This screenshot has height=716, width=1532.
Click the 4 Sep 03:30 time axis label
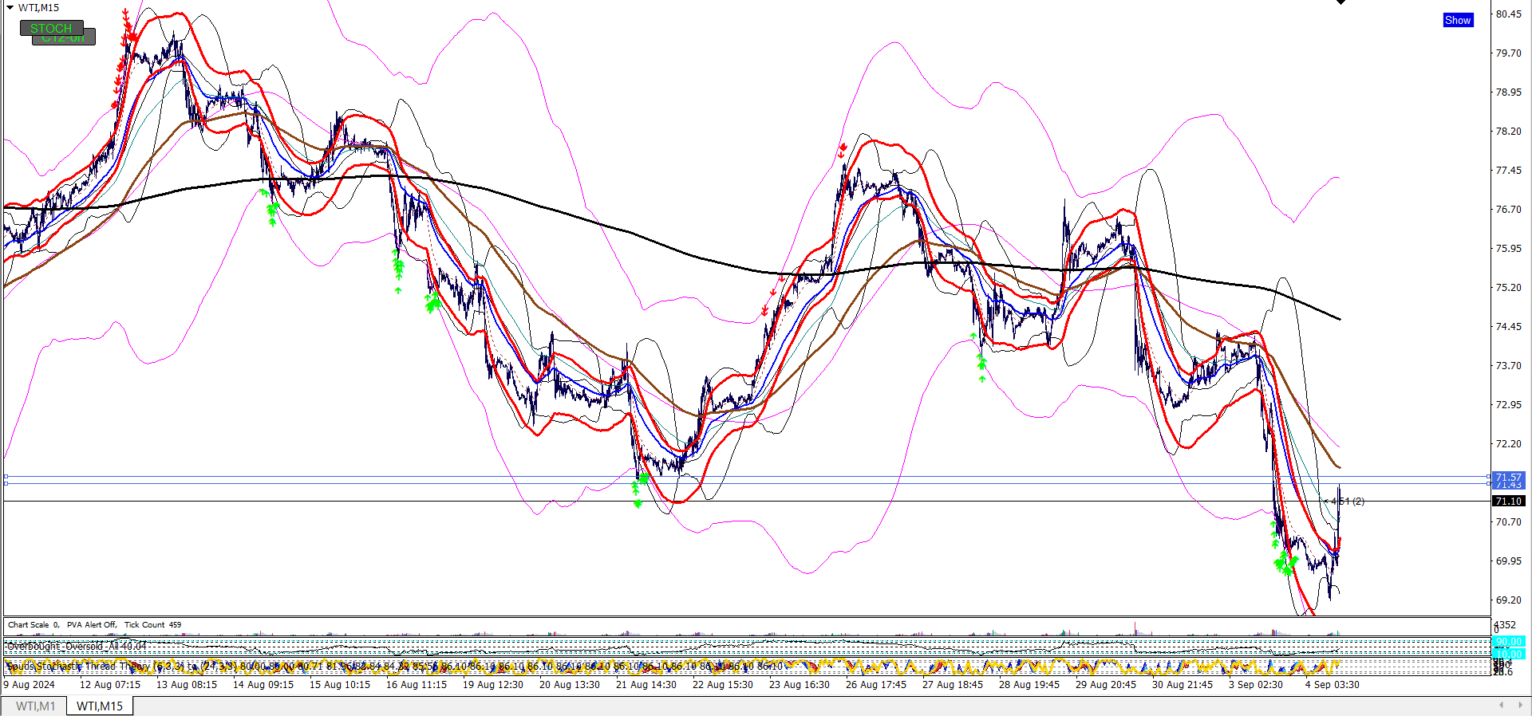[1332, 685]
